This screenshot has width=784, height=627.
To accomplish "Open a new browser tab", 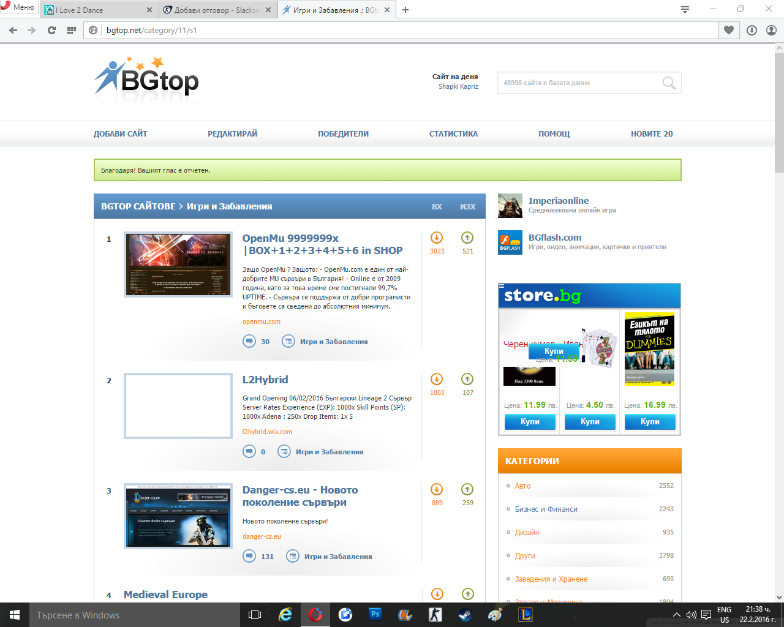I will (x=405, y=10).
